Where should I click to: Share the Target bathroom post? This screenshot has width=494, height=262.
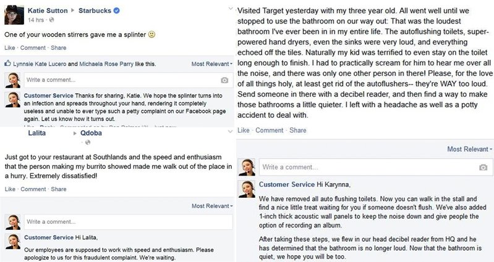[x=298, y=130]
